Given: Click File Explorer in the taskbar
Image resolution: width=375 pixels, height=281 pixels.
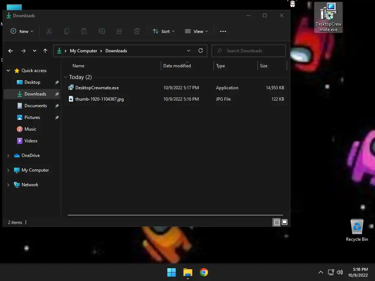Looking at the screenshot, I should [188, 272].
